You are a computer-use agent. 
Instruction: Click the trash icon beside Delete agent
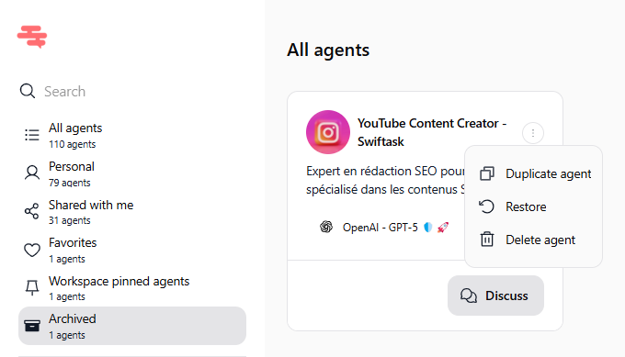[487, 240]
